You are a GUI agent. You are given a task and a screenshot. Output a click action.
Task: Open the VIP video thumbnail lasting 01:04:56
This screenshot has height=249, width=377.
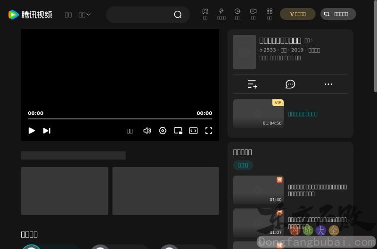pos(258,113)
